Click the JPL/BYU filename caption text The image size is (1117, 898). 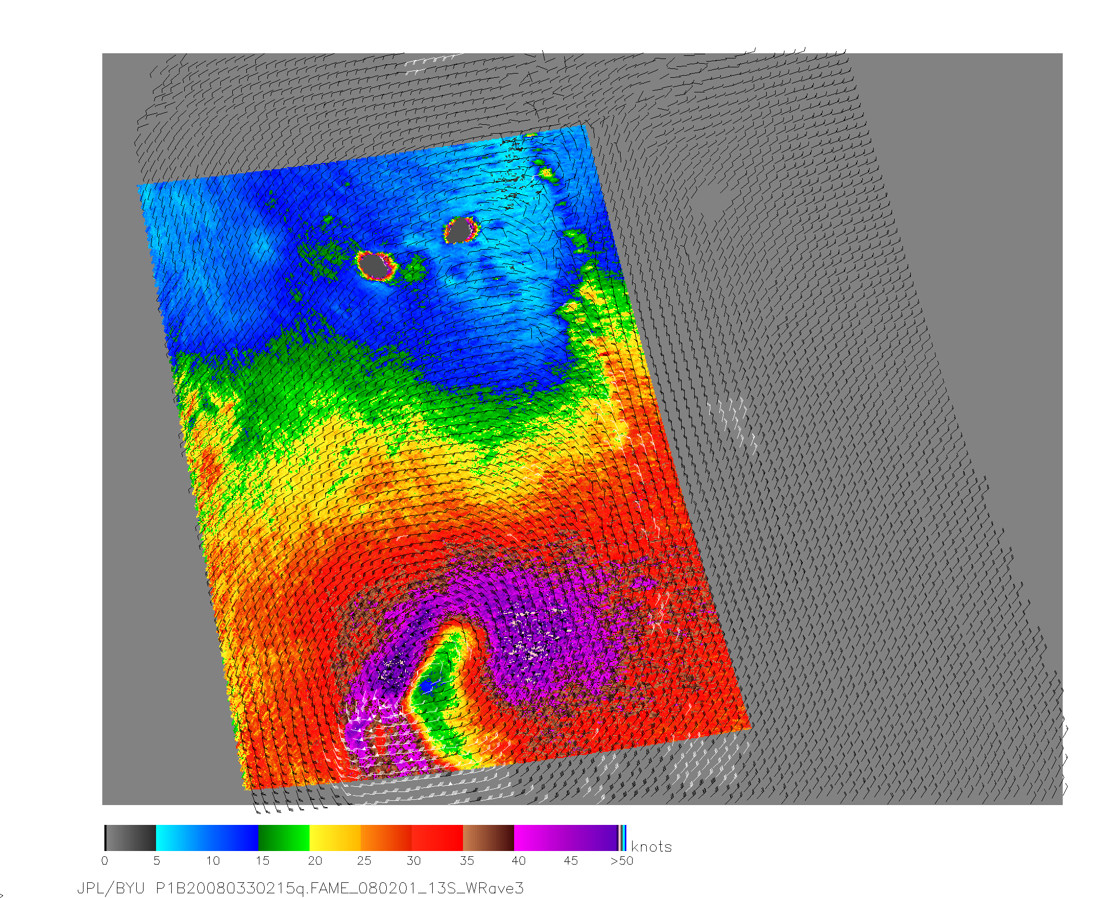point(300,888)
